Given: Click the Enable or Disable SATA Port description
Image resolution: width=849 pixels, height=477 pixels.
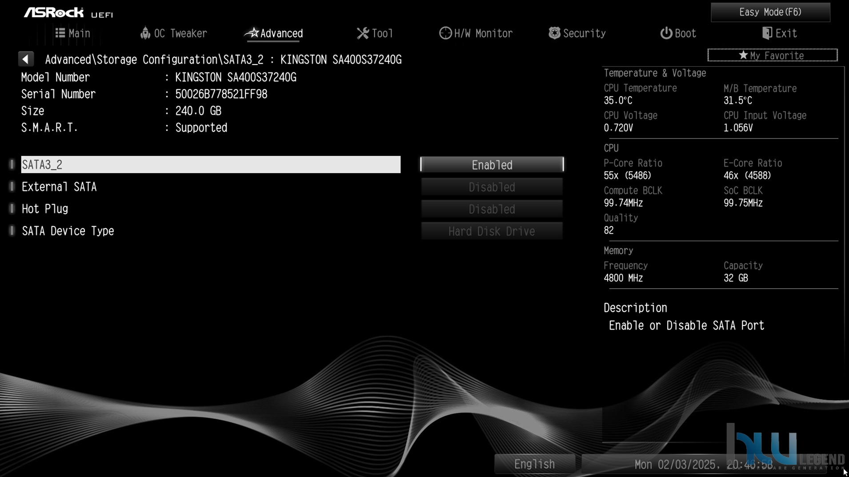Looking at the screenshot, I should pyautogui.click(x=686, y=326).
